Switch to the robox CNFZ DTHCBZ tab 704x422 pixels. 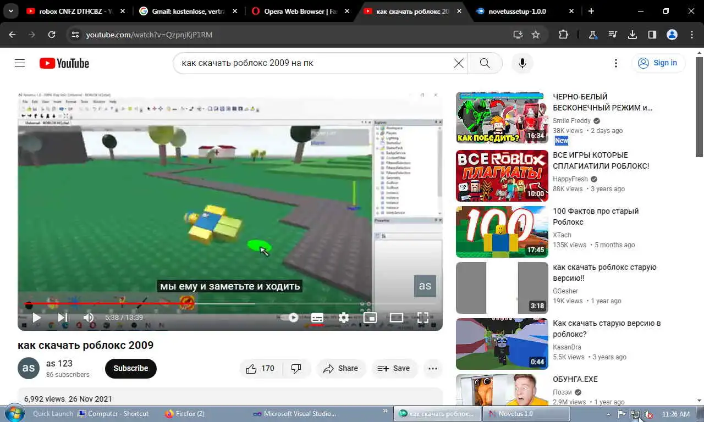[x=76, y=11]
